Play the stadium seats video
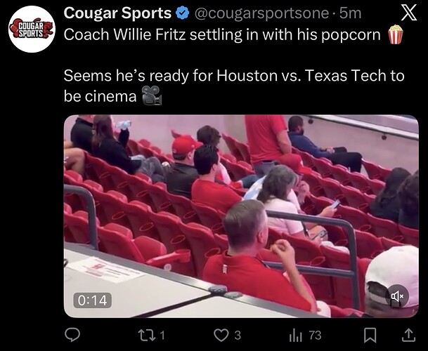Image resolution: width=428 pixels, height=351 pixels. [241, 216]
